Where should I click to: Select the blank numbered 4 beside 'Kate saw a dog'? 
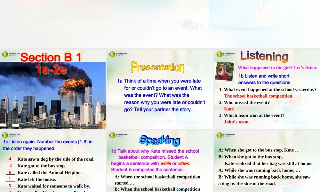click(10, 159)
